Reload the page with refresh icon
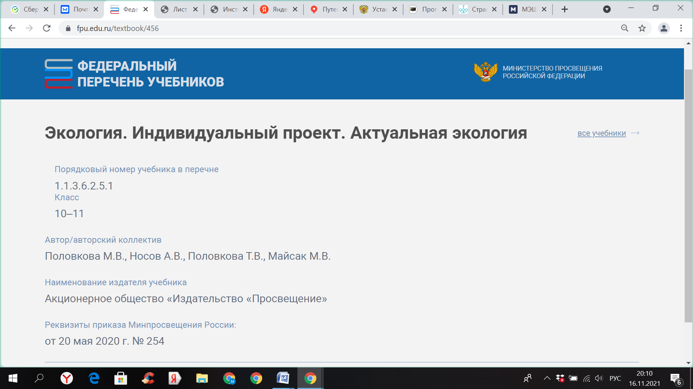The width and height of the screenshot is (693, 389). (x=47, y=28)
